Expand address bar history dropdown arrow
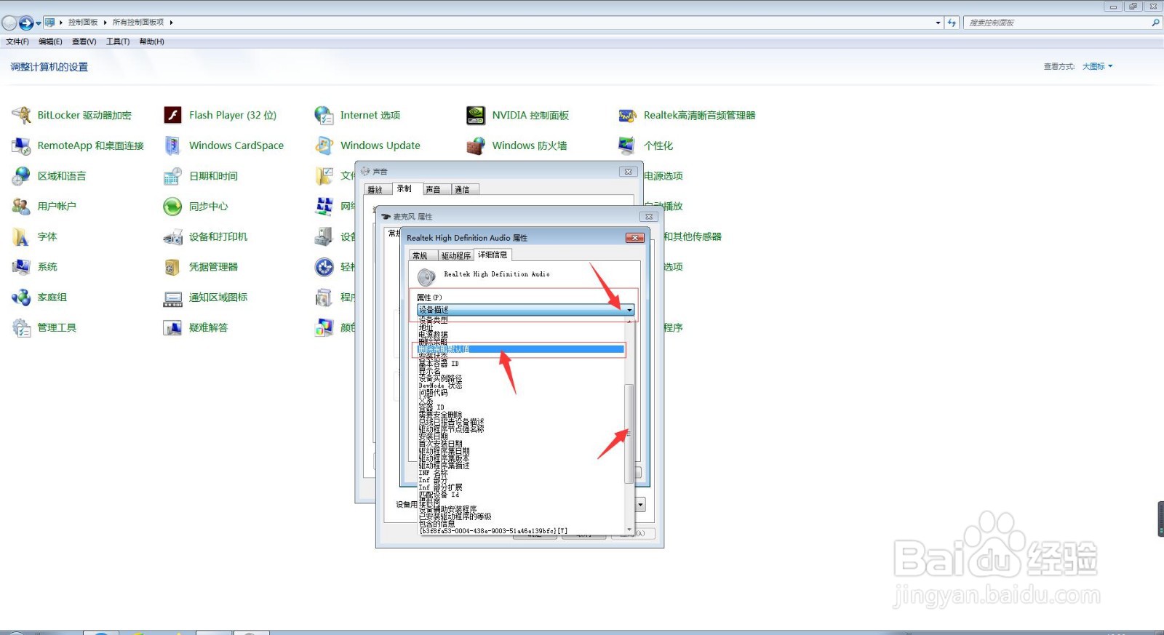Image resolution: width=1164 pixels, height=635 pixels. [938, 23]
